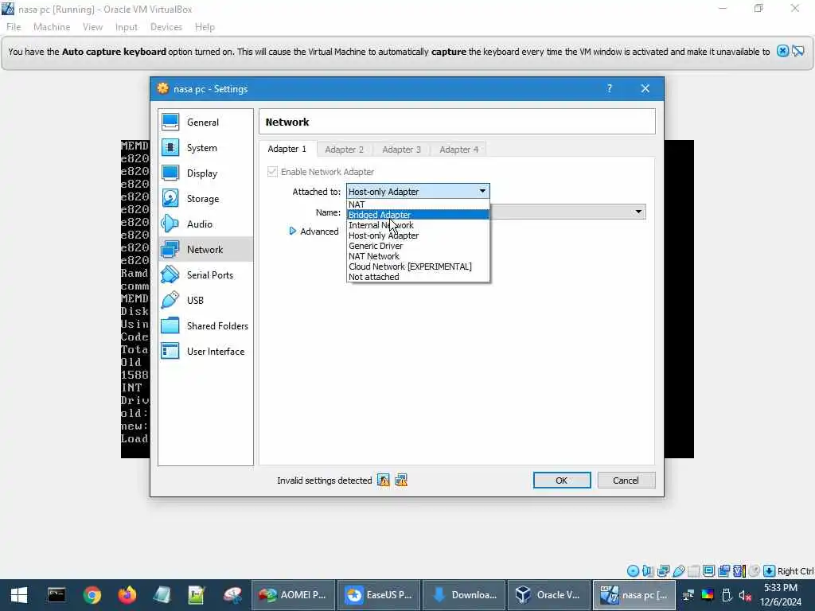
Task: Open the Attached to combo box
Action: tap(418, 191)
